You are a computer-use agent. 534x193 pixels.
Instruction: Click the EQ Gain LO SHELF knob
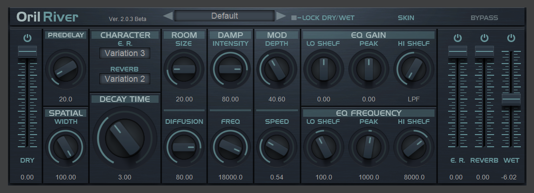tap(323, 69)
